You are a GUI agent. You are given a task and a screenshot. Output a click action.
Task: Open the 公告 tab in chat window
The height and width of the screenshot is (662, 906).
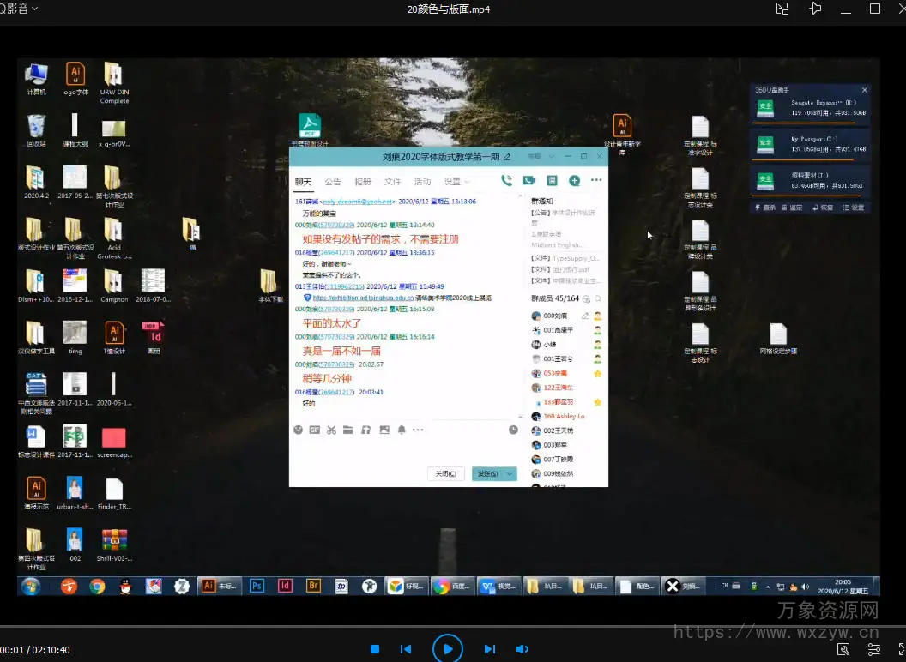[333, 182]
